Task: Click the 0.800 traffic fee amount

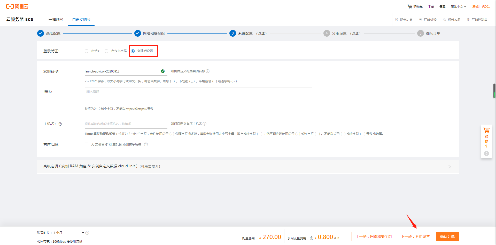Action: pyautogui.click(x=326, y=237)
